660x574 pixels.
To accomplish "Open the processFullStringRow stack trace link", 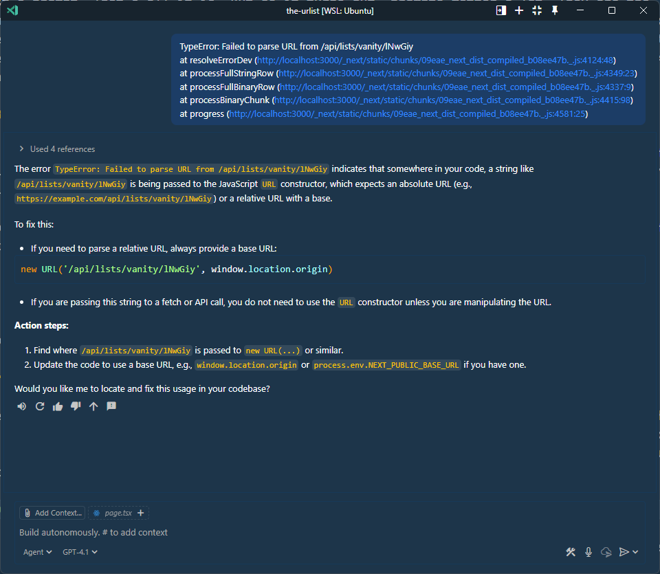I will coord(456,74).
